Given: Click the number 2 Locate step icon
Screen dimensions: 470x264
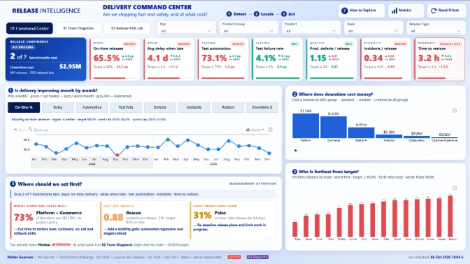Looking at the screenshot, I should (256, 14).
